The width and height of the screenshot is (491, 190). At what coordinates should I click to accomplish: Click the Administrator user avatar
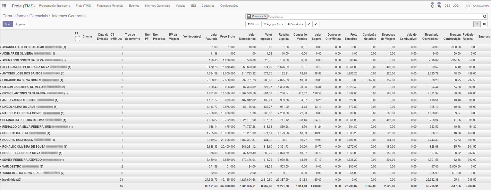point(468,6)
